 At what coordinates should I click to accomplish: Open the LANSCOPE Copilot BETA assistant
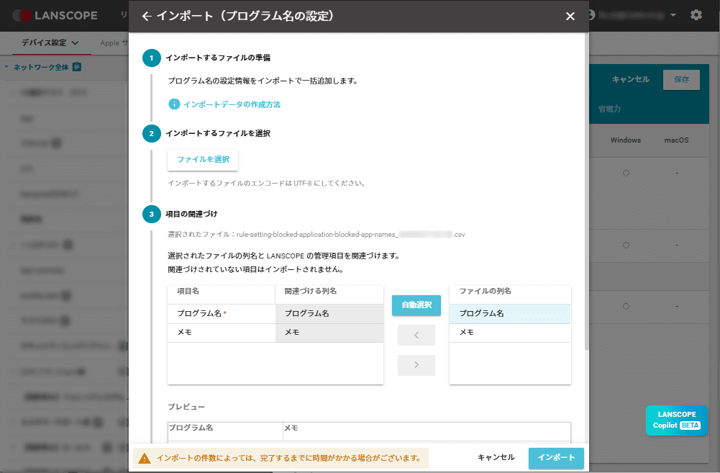click(x=675, y=420)
